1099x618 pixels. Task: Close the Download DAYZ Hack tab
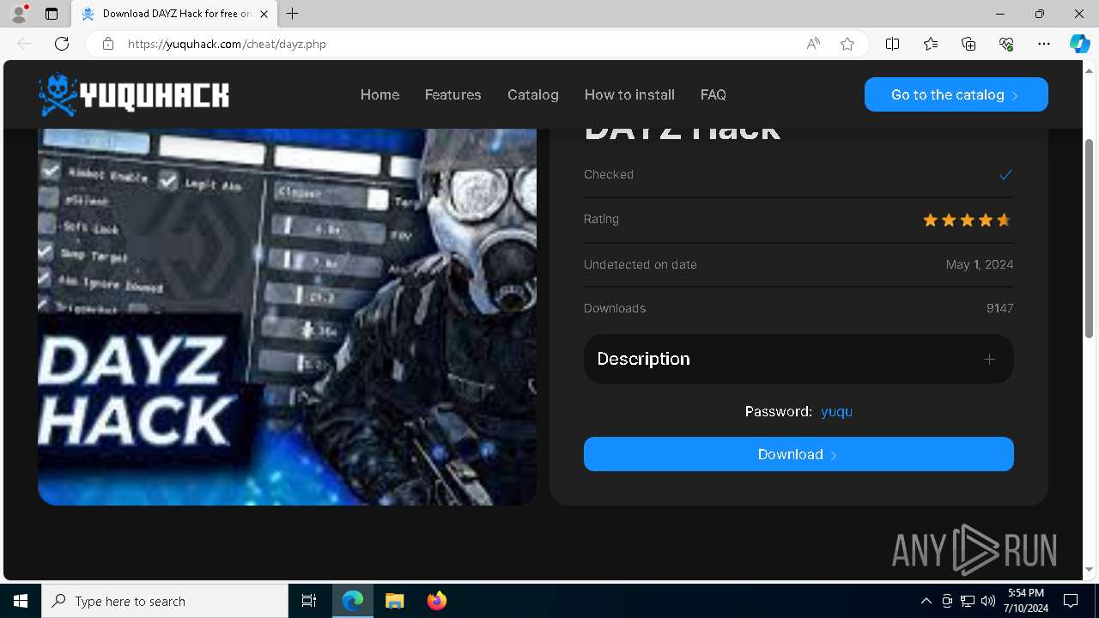[x=264, y=14]
